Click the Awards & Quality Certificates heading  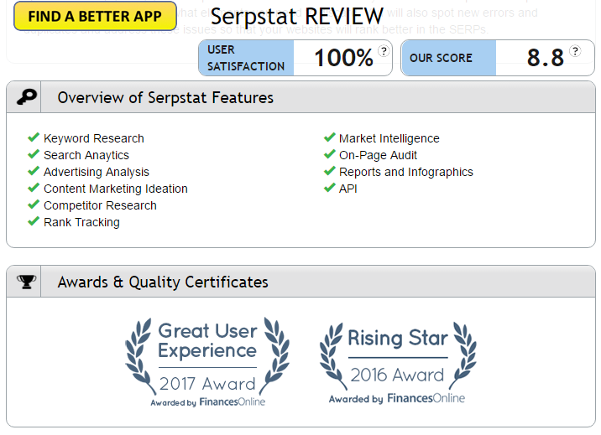tap(163, 282)
